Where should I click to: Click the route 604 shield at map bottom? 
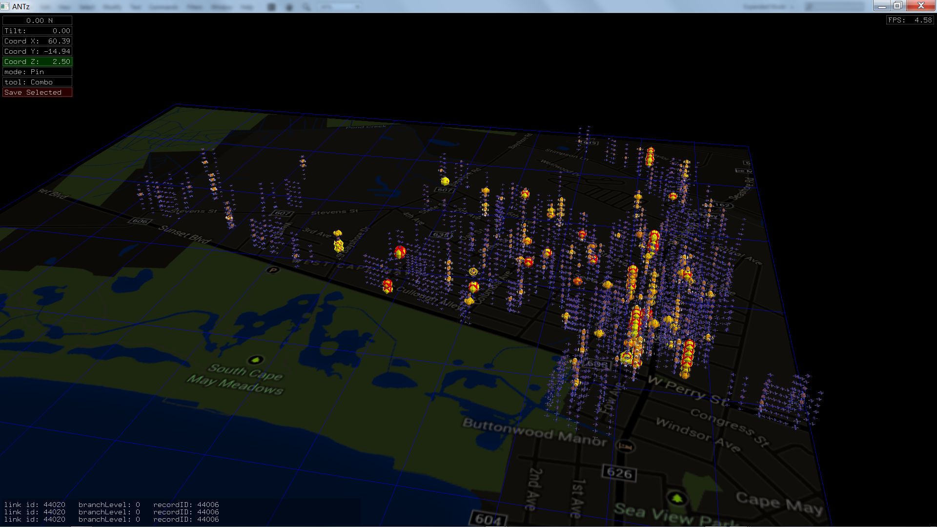(x=488, y=519)
